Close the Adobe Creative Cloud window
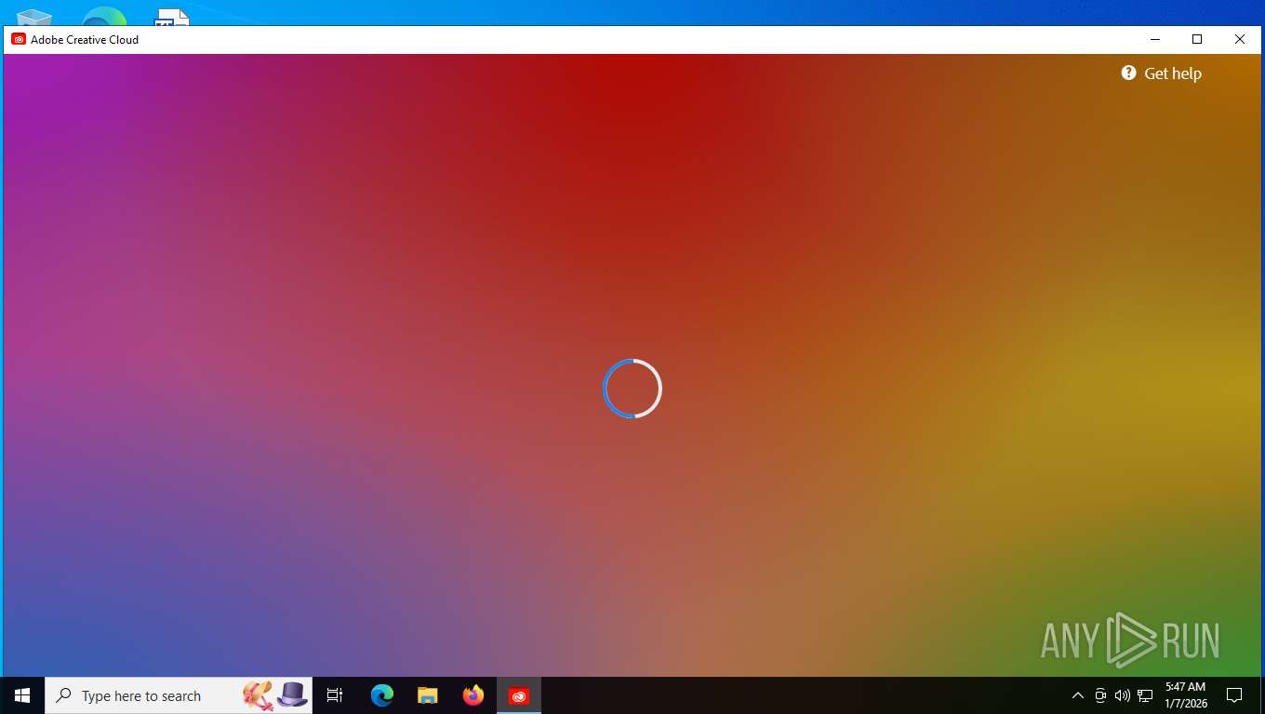Viewport: 1265px width, 714px height. pyautogui.click(x=1240, y=39)
